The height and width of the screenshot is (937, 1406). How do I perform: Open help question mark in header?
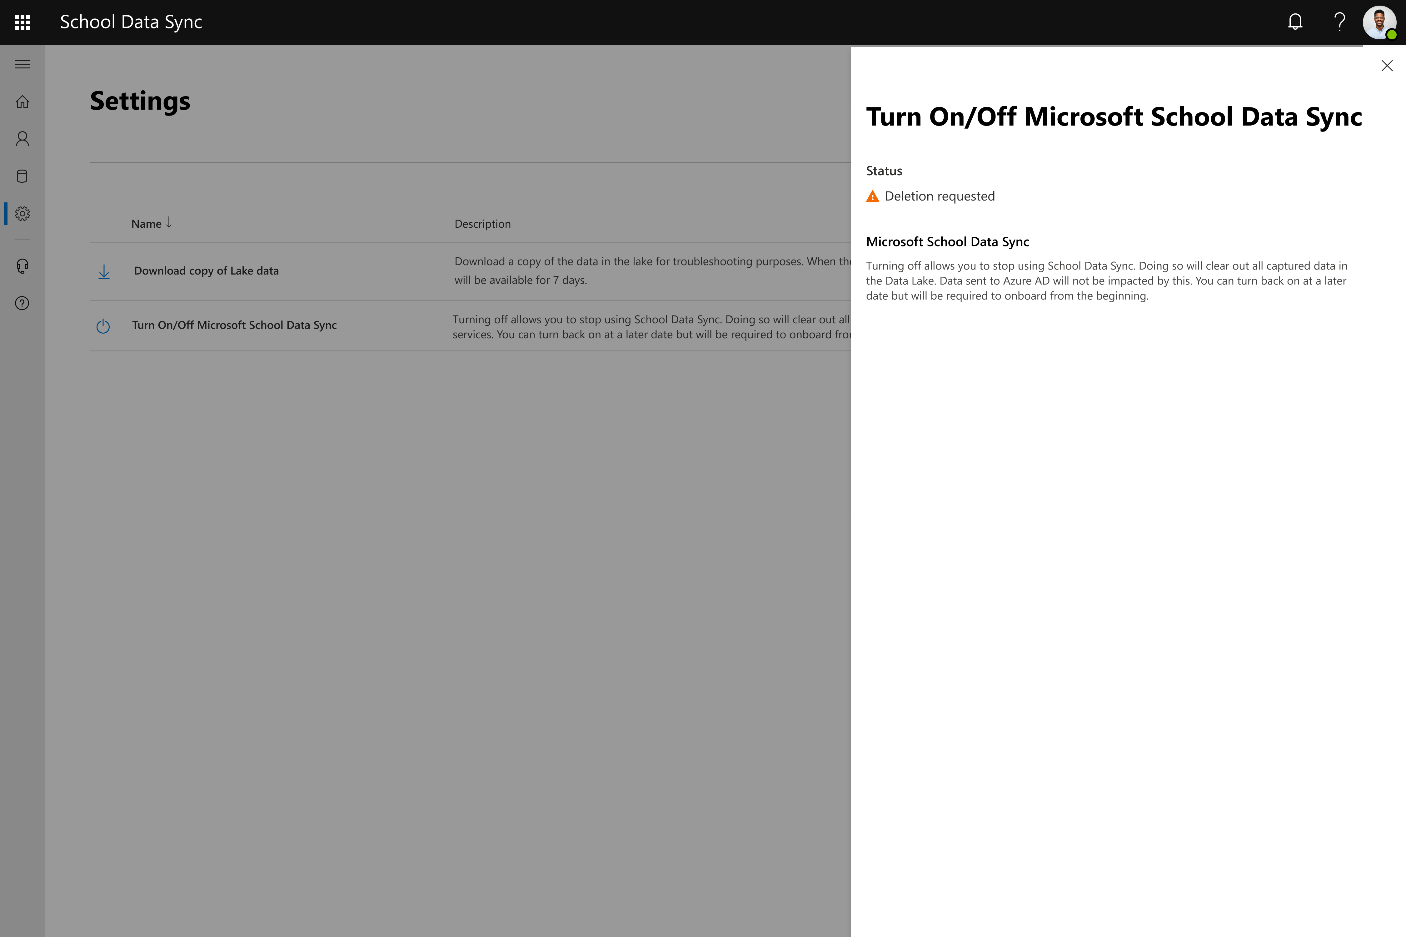click(x=1340, y=22)
